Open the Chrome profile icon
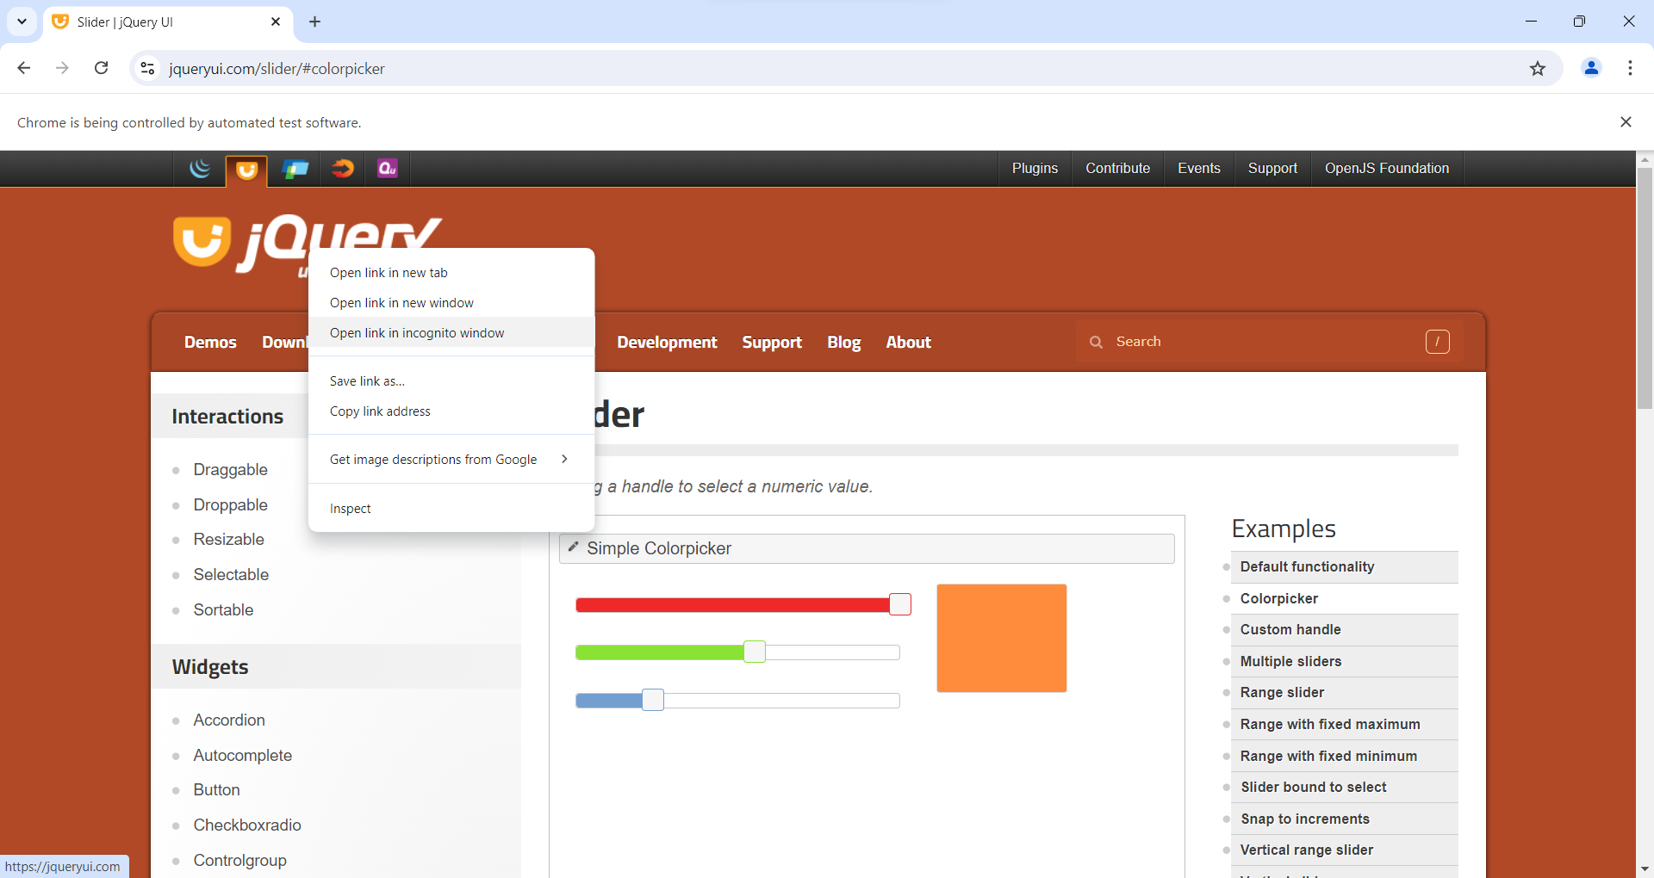The height and width of the screenshot is (878, 1654). click(1591, 68)
